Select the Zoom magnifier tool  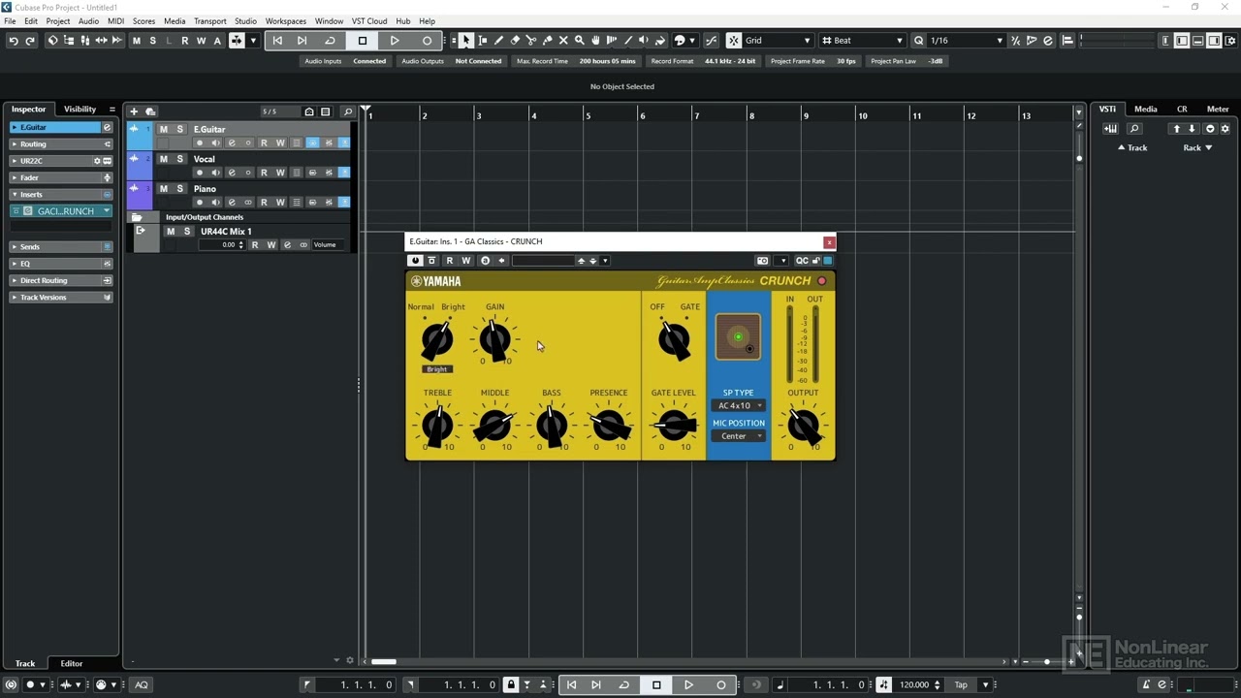(x=580, y=41)
